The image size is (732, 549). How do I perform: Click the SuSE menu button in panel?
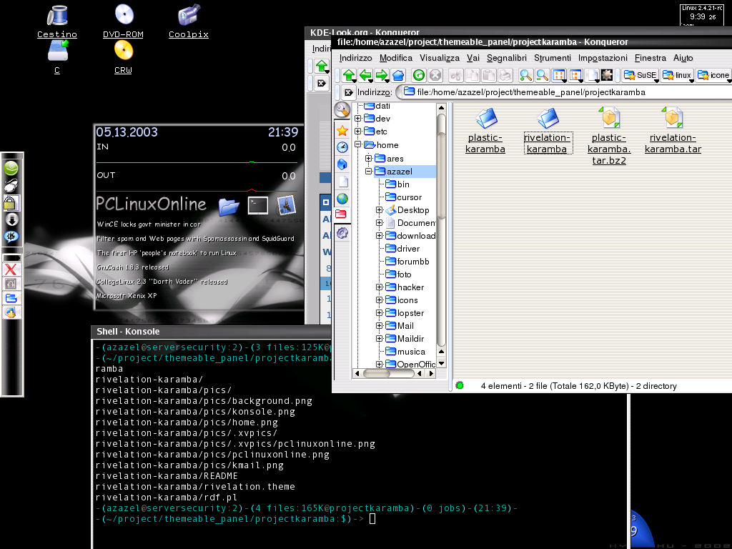click(11, 168)
